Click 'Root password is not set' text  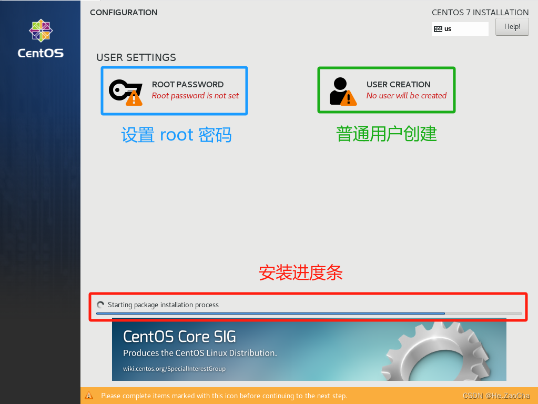pos(195,96)
